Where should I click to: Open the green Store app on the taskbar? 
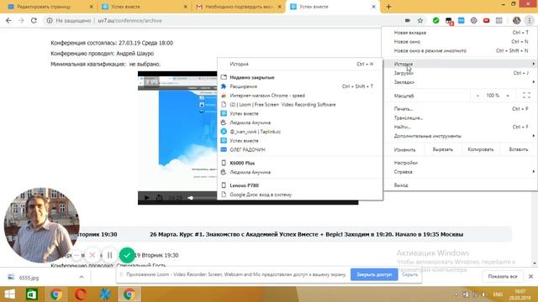tap(32, 294)
